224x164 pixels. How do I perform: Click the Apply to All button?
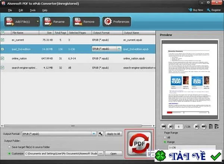(113, 134)
